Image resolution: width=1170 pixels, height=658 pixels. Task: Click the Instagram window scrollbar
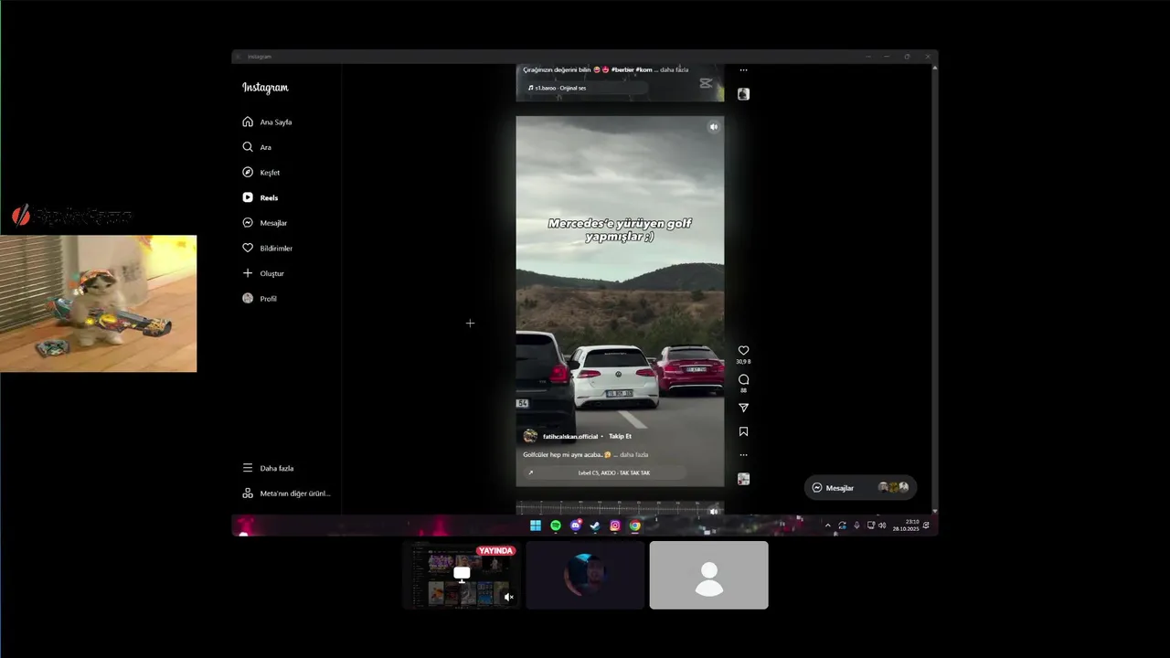tap(934, 288)
